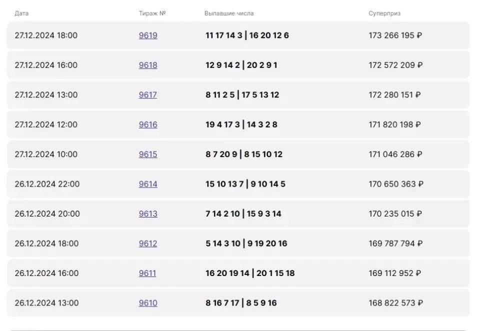Open draw number 9613 link
480x331 pixels.
click(x=148, y=213)
